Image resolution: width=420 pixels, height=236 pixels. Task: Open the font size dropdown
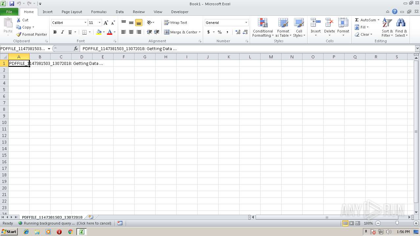pos(100,23)
